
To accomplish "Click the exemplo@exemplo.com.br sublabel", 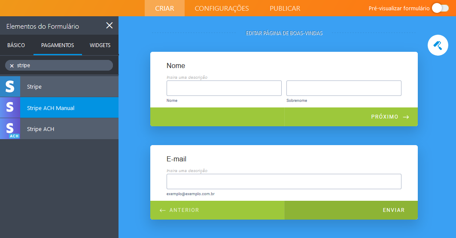I will coord(191,194).
